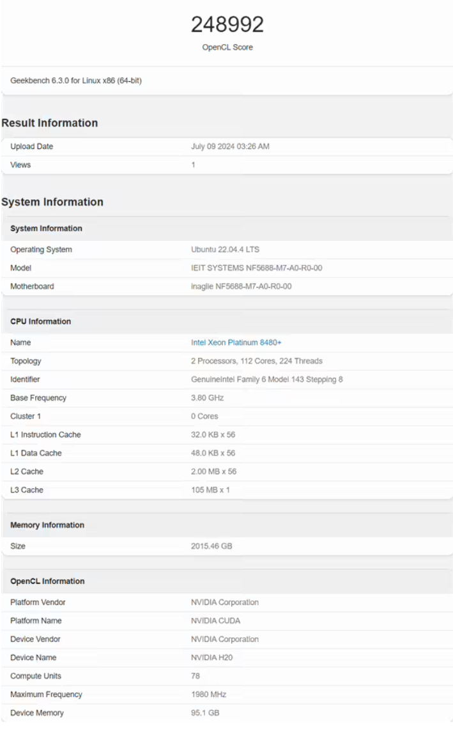Select the 95.1 GB device memory value
The width and height of the screenshot is (453, 729).
pos(204,713)
